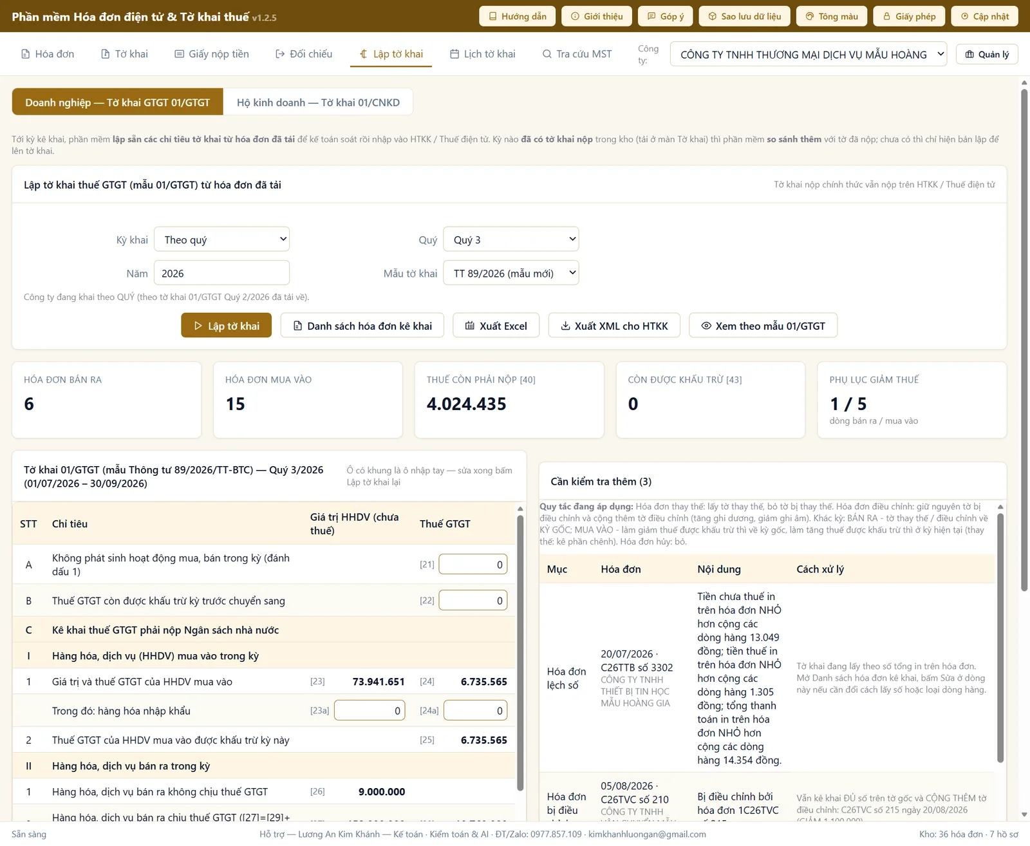Select the Lập tờ khai tab
This screenshot has width=1030, height=846.
[391, 54]
